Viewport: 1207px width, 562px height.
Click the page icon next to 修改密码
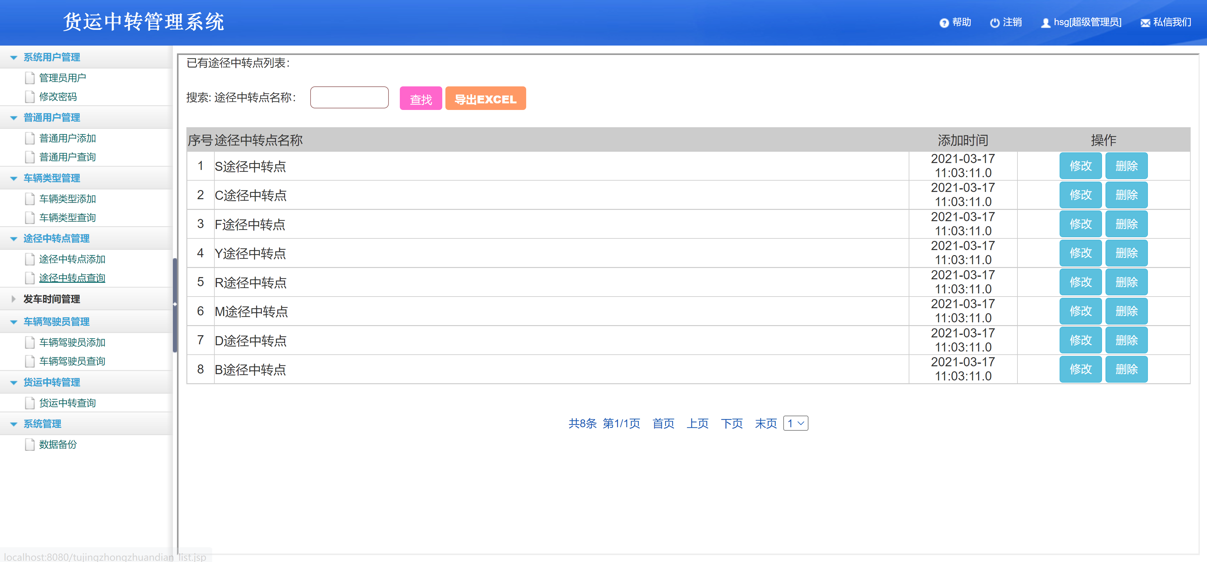pos(30,96)
